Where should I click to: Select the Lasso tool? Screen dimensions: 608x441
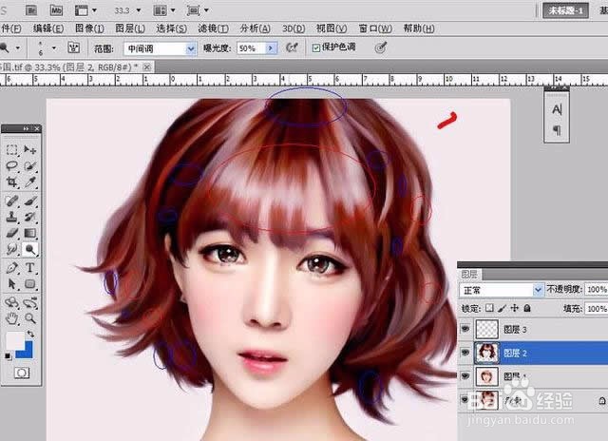[12, 166]
